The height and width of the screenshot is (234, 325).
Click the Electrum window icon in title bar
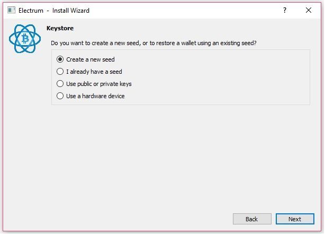12,10
